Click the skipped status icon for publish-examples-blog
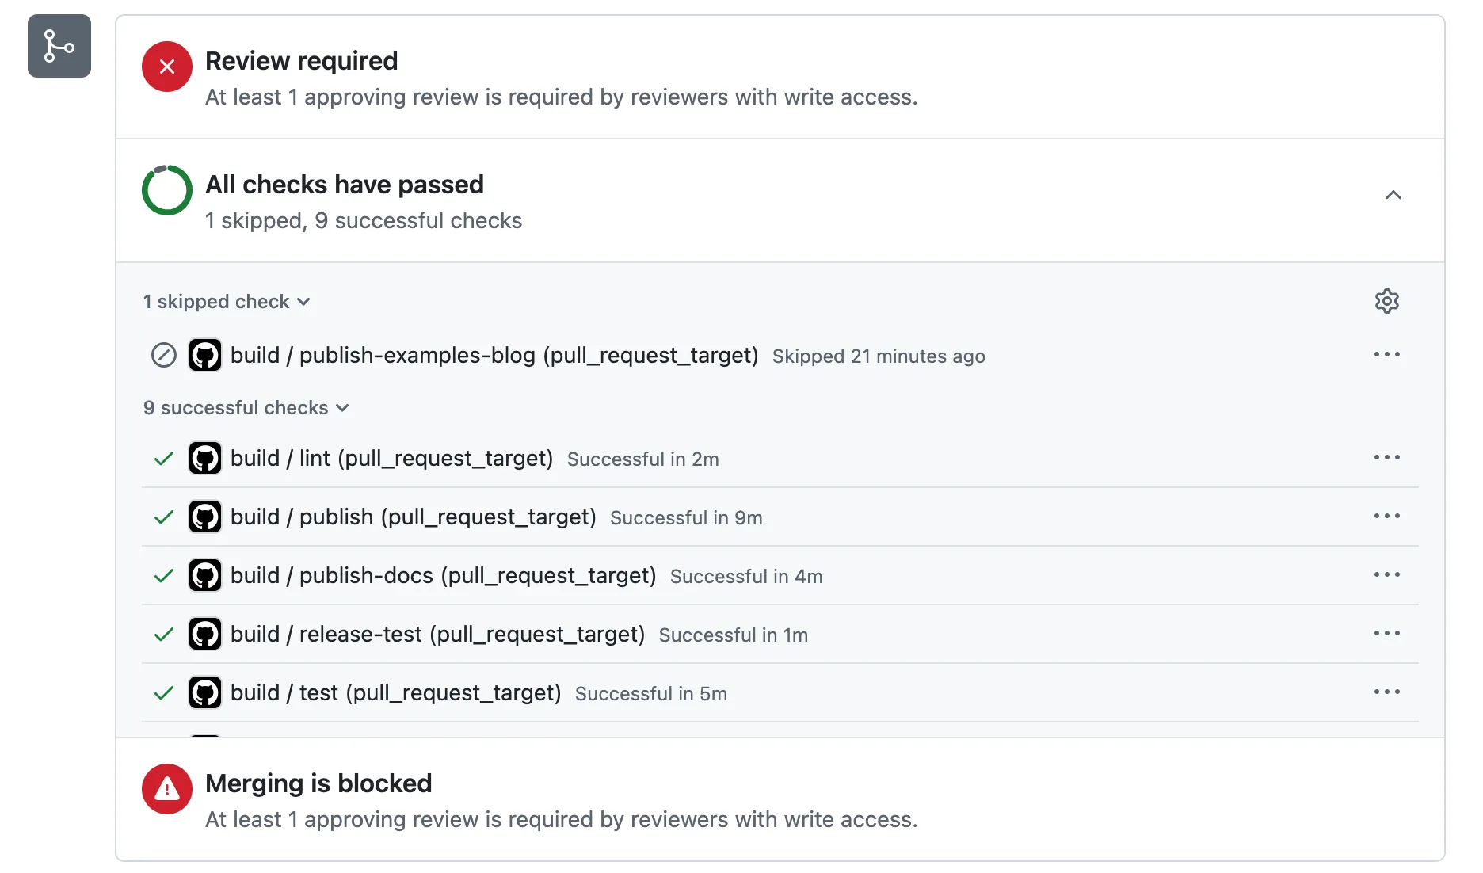This screenshot has width=1483, height=873. point(164,355)
